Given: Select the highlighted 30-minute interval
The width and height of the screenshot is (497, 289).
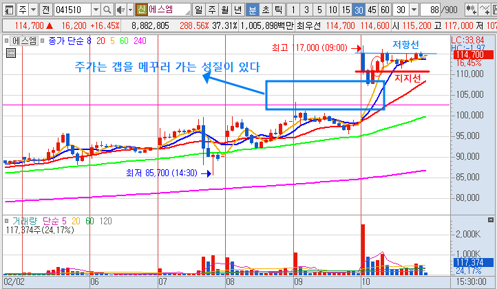Looking at the screenshot, I should click(x=359, y=10).
